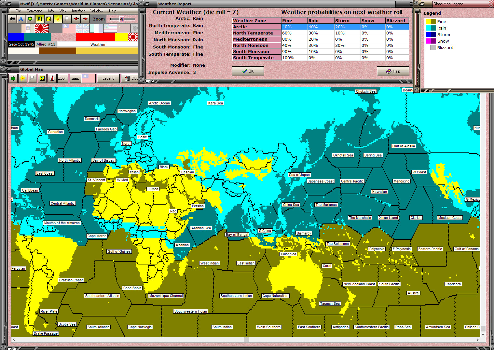494x350 pixels.
Task: Click the yellow-dotted green hexagon in main toolbar
Action: click(30, 19)
